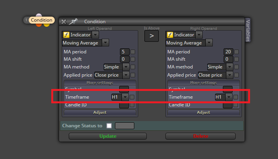
Task: Open Right Operand Timeframe H1 dropdown
Action: (x=229, y=97)
